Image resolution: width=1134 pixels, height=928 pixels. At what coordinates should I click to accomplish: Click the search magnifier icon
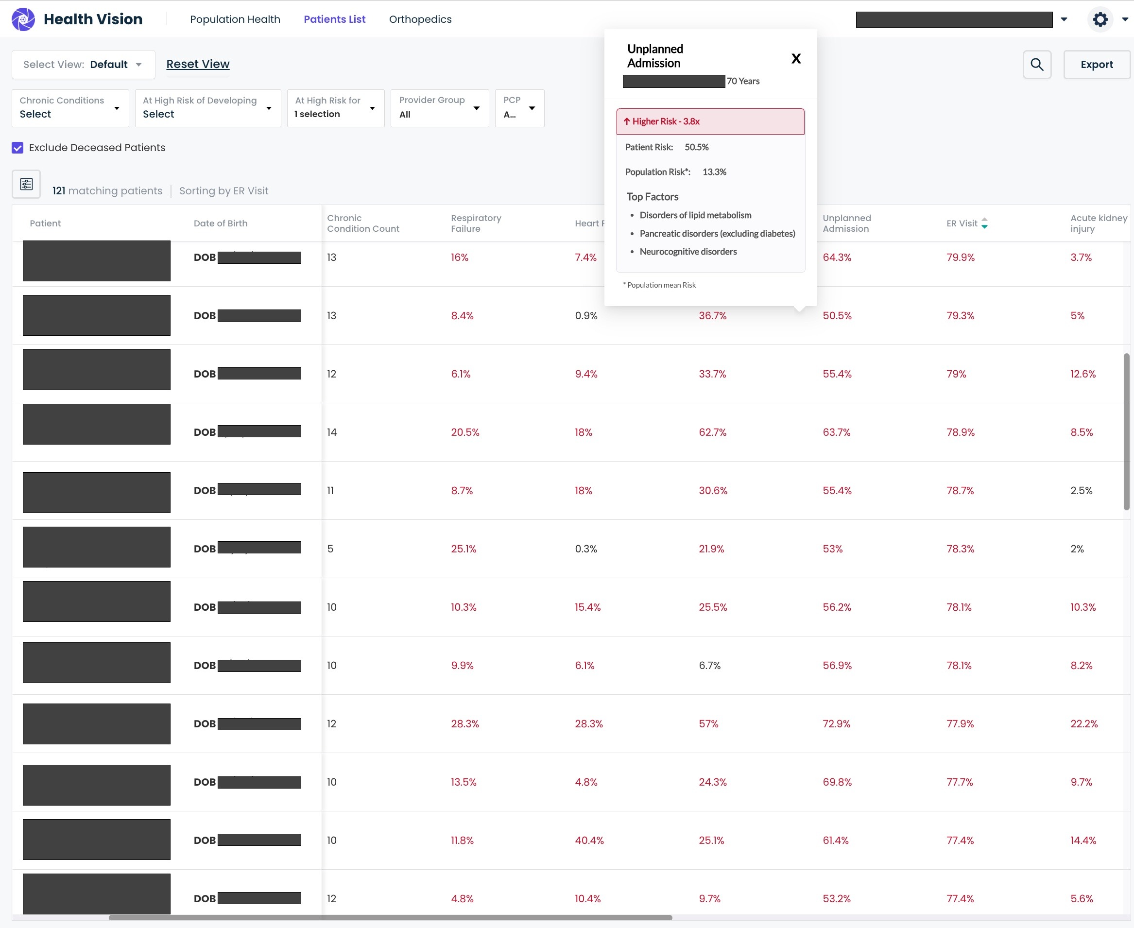(1037, 65)
